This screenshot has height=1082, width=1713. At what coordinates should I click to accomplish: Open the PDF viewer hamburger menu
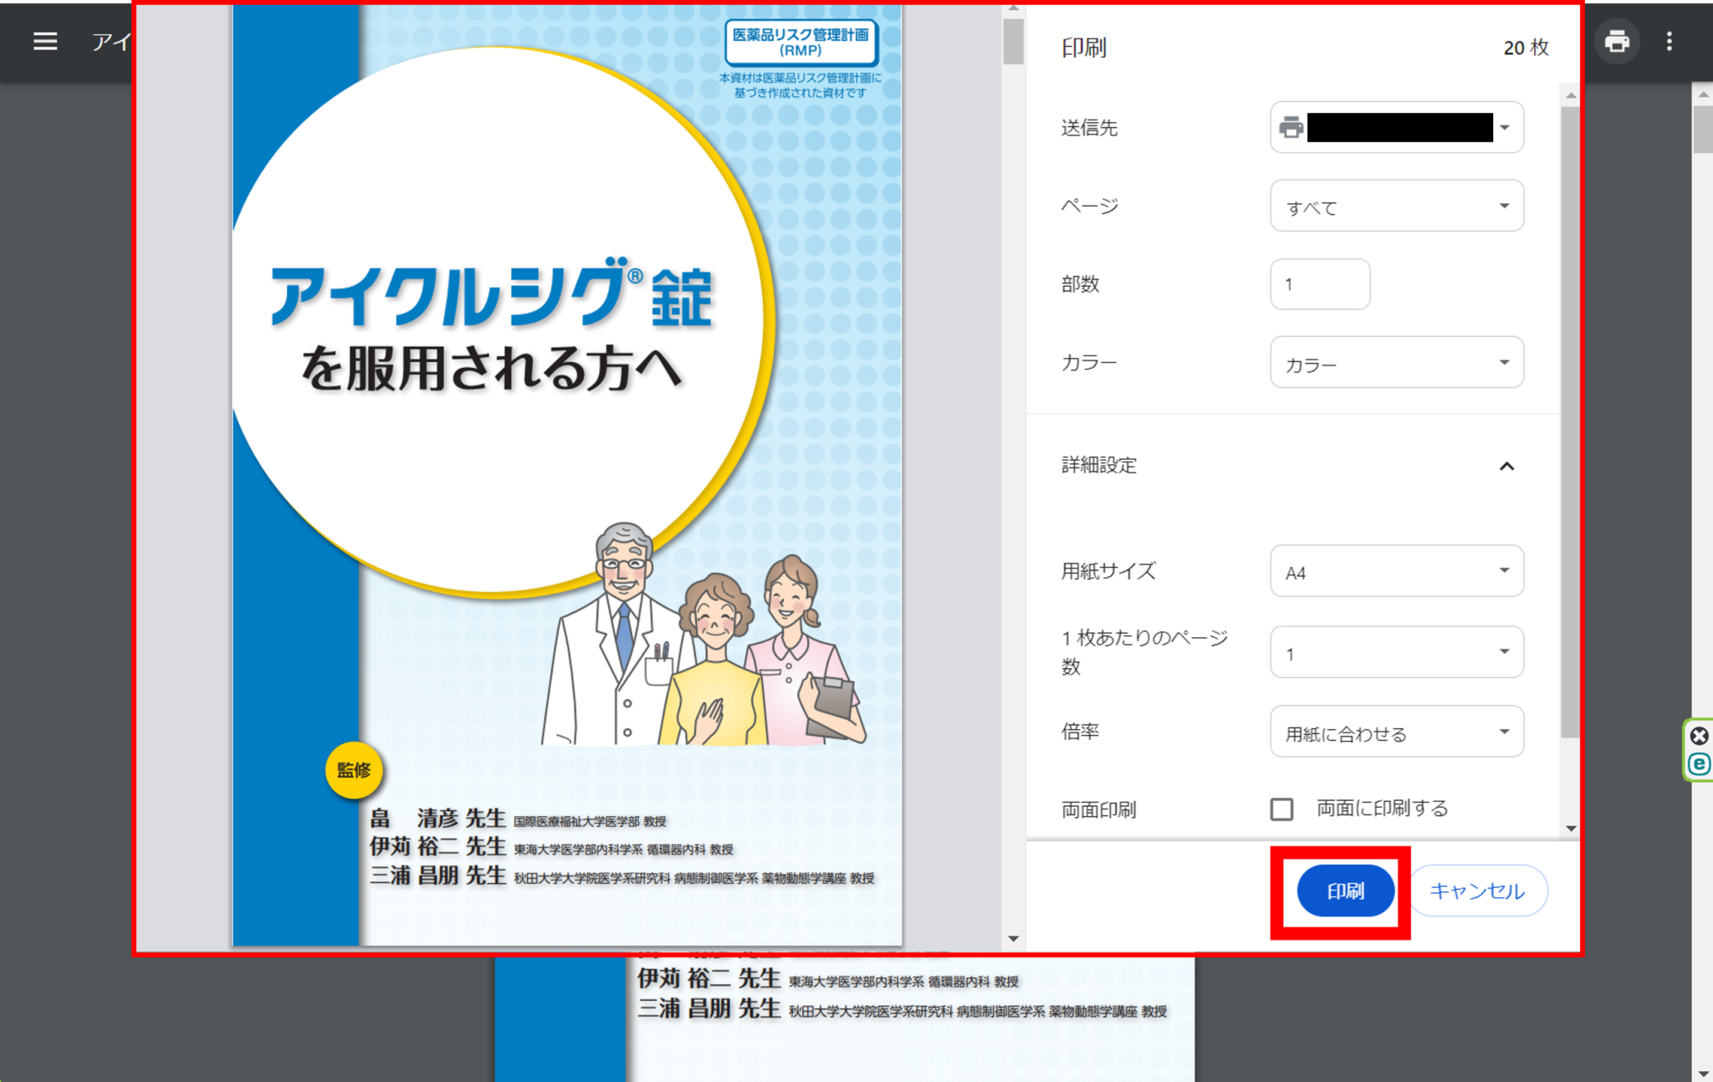(x=45, y=41)
